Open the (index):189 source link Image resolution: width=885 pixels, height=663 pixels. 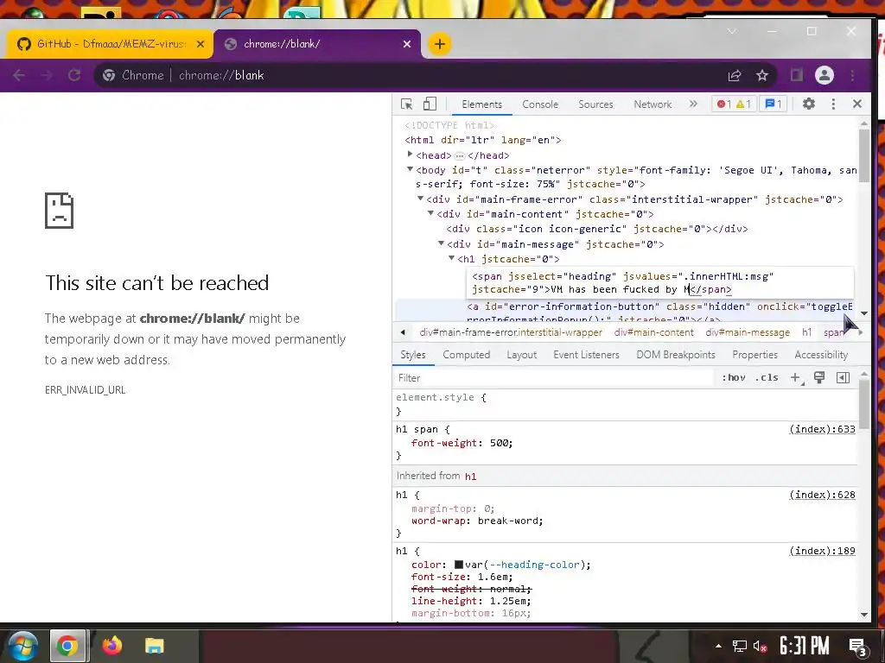click(x=822, y=551)
